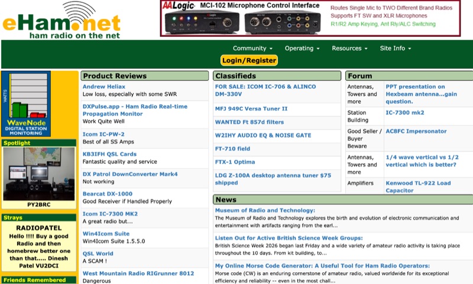Open the Product Reviews section header

coord(144,76)
